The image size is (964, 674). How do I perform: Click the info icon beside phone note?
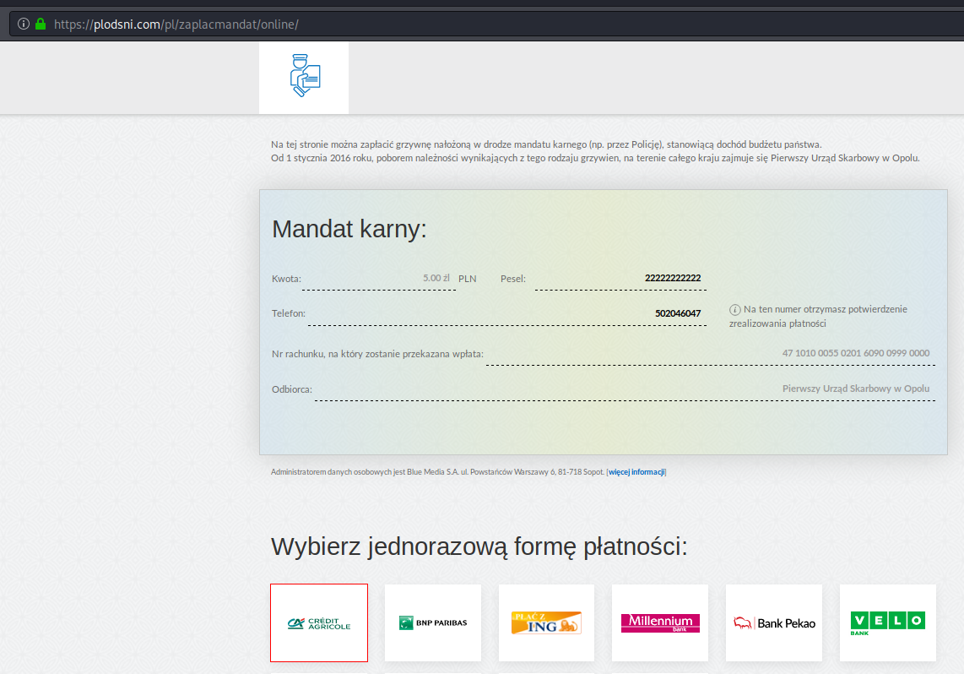(734, 309)
